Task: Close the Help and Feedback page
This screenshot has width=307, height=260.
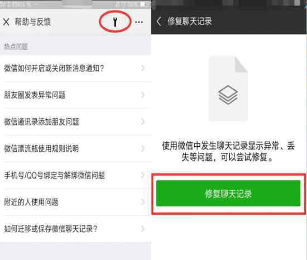Action: coord(6,22)
